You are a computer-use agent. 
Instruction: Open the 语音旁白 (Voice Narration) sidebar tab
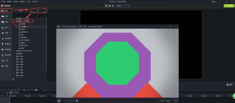6,44
